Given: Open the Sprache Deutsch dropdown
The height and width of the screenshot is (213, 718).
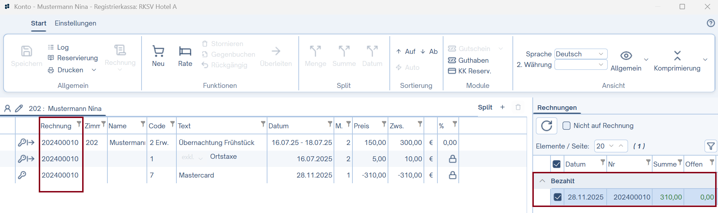Looking at the screenshot, I should [x=581, y=54].
